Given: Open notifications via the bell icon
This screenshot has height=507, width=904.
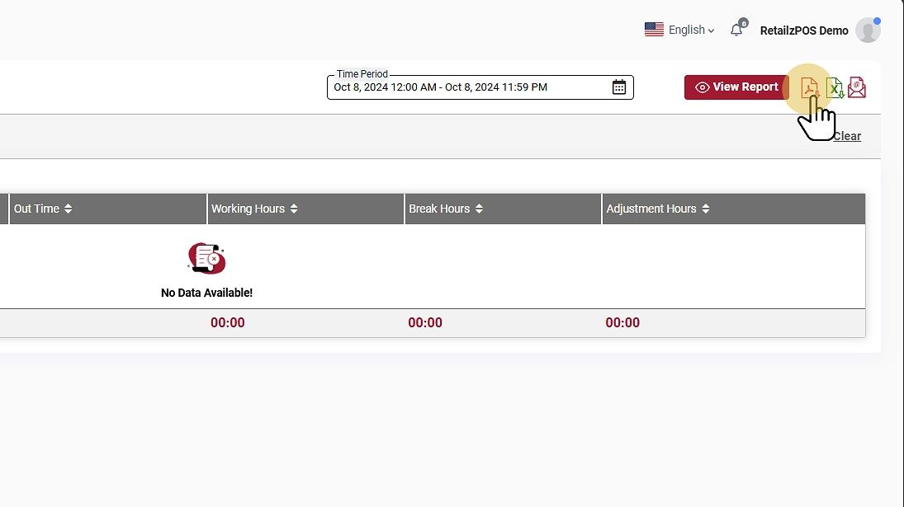Looking at the screenshot, I should 736,30.
